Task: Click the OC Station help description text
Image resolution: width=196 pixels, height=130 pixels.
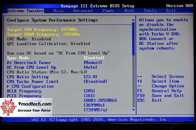Action: pyautogui.click(x=164, y=34)
